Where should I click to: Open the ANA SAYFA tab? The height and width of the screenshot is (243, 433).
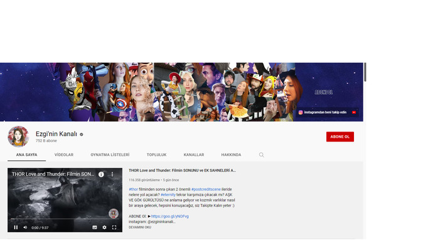coord(26,155)
